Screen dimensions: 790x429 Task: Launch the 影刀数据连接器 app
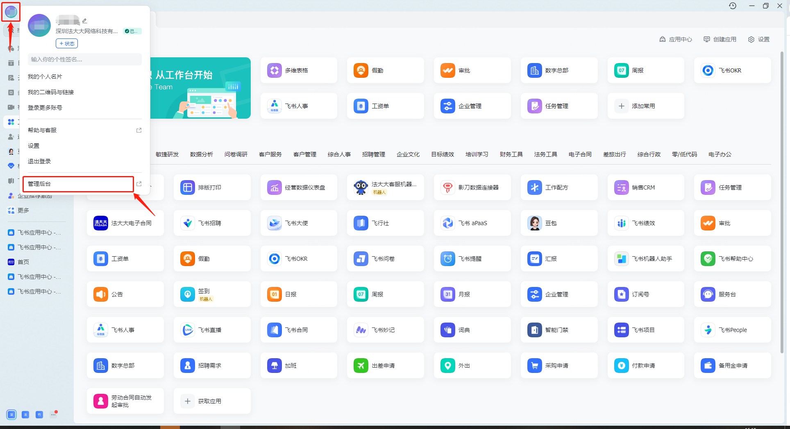click(x=472, y=187)
